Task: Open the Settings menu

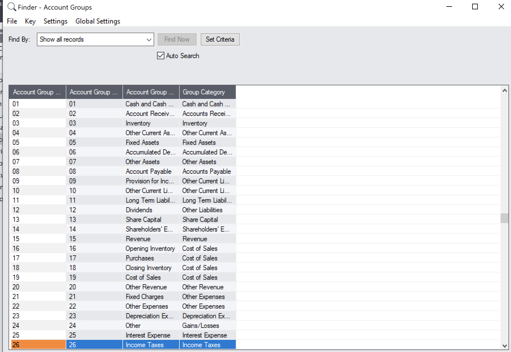Action: pos(56,21)
